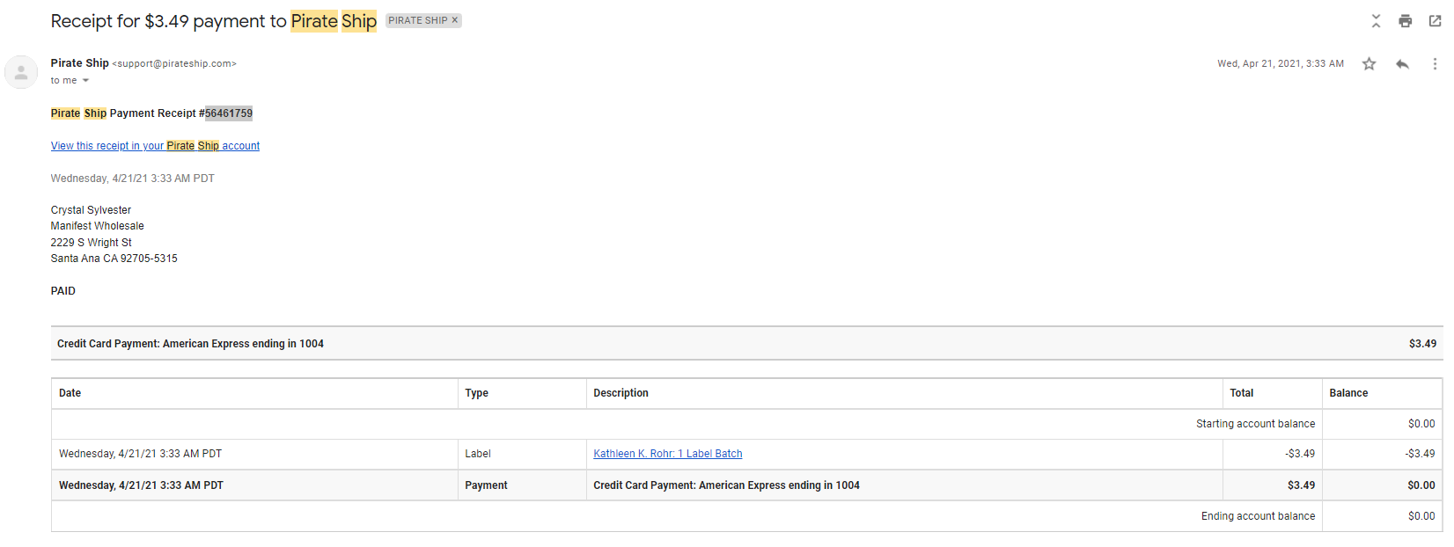The width and height of the screenshot is (1454, 547).
Task: Open the three-dot More options menu
Action: click(x=1435, y=63)
